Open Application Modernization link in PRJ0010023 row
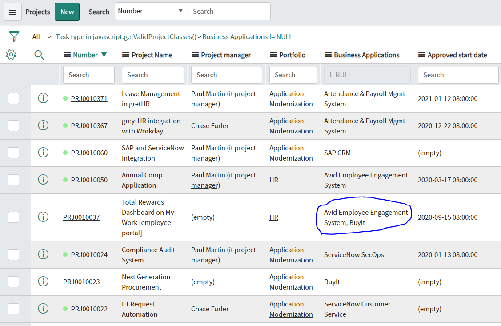Image resolution: width=501 pixels, height=326 pixels. pyautogui.click(x=291, y=282)
